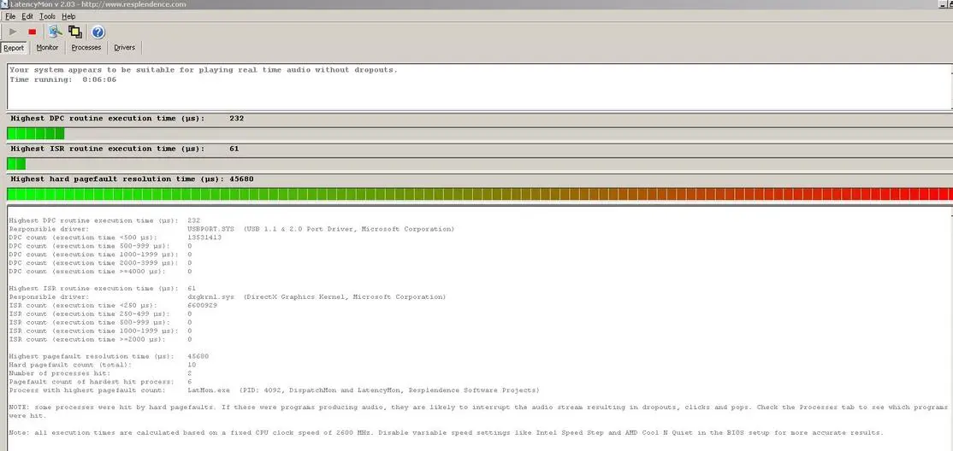Click 'DPC count (execution time >=4000 µs)' row
The image size is (953, 451).
[x=100, y=272]
